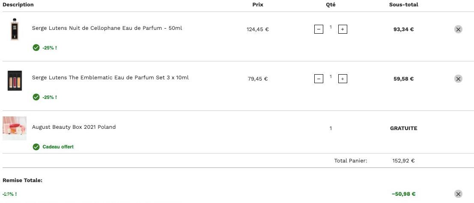Click green checkmark under Emblematic Set
This screenshot has height=203, width=474.
(x=36, y=97)
